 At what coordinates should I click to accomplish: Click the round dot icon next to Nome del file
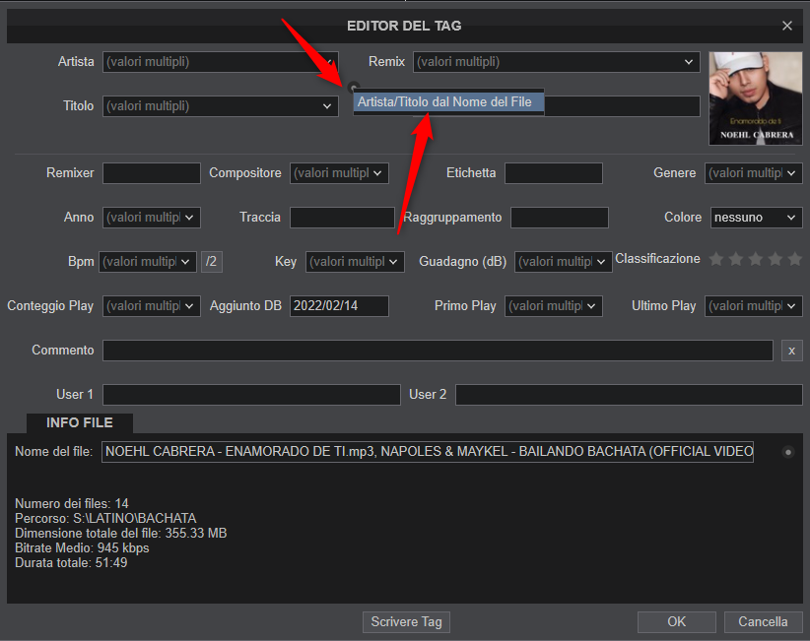point(787,452)
